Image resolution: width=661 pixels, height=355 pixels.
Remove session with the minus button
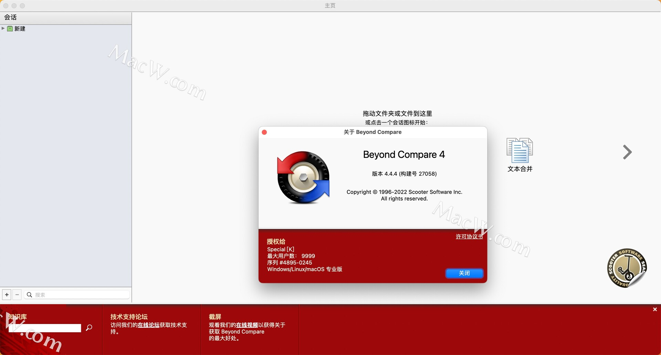[17, 295]
